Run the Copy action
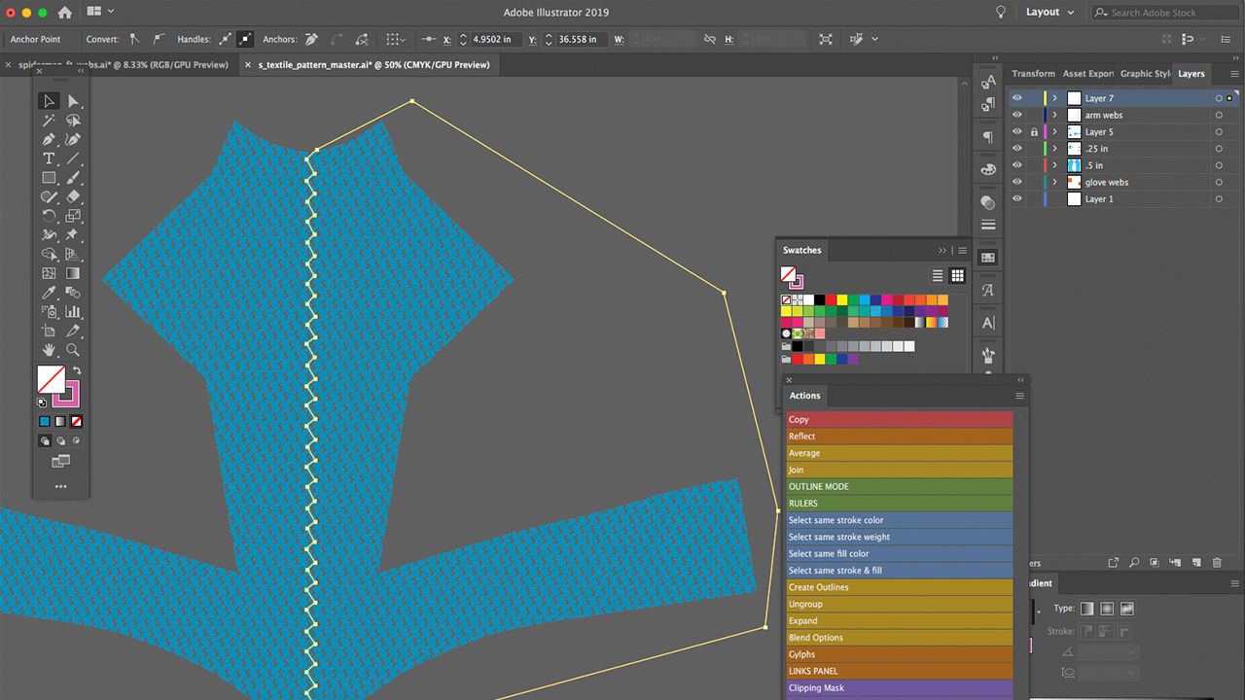Screen dimensions: 1245x700 click(x=900, y=420)
